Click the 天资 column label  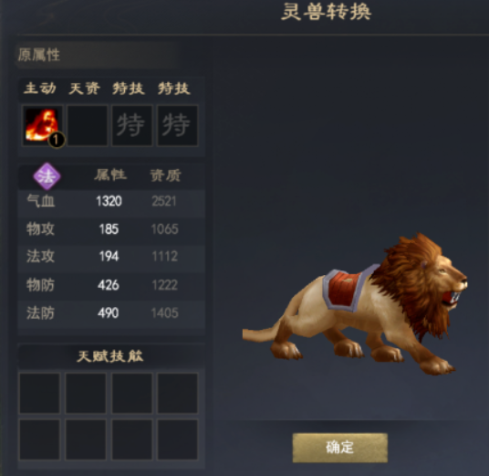(x=85, y=89)
